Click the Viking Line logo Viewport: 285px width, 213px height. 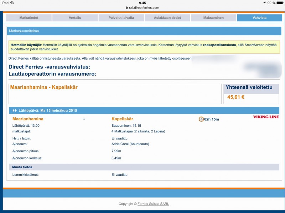pyautogui.click(x=266, y=117)
